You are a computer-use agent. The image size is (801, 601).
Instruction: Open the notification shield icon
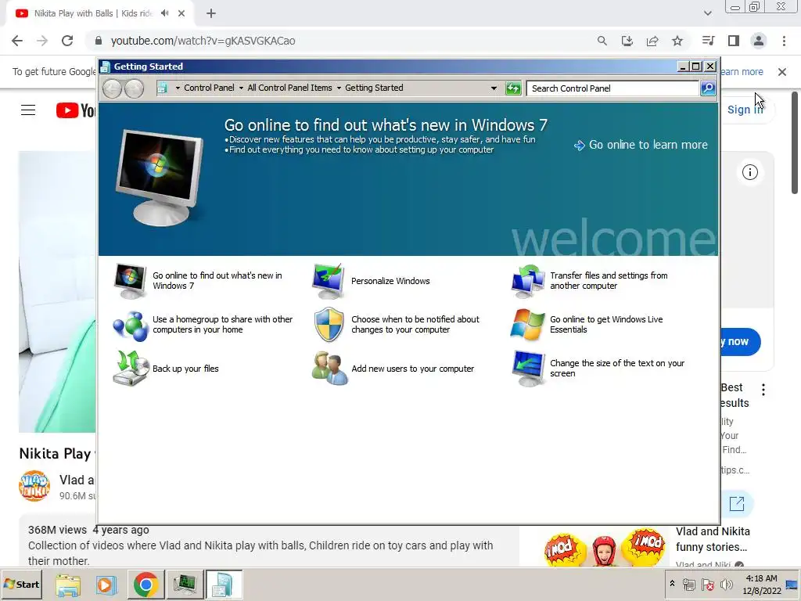(x=329, y=325)
